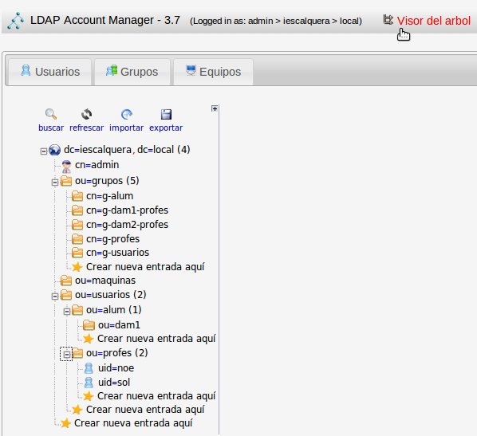The height and width of the screenshot is (436, 477).
Task: Select the ou=maquinas entry
Action: [x=105, y=281]
